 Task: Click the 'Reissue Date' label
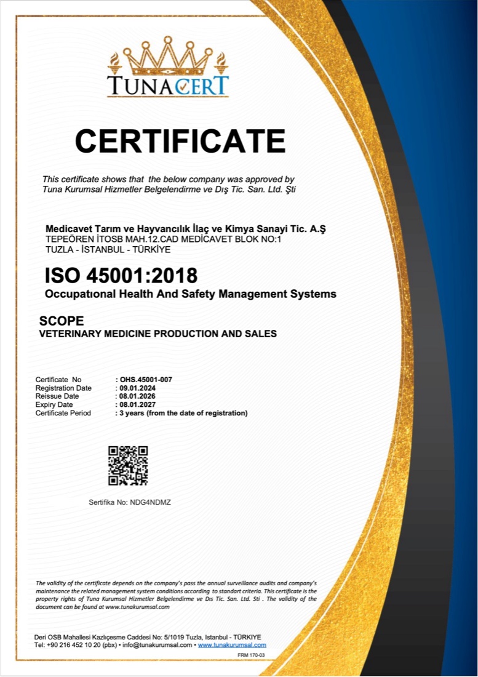click(x=57, y=396)
